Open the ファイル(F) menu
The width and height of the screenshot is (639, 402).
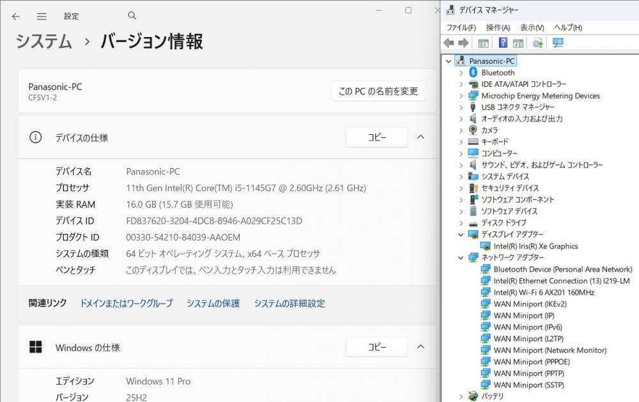pos(461,27)
